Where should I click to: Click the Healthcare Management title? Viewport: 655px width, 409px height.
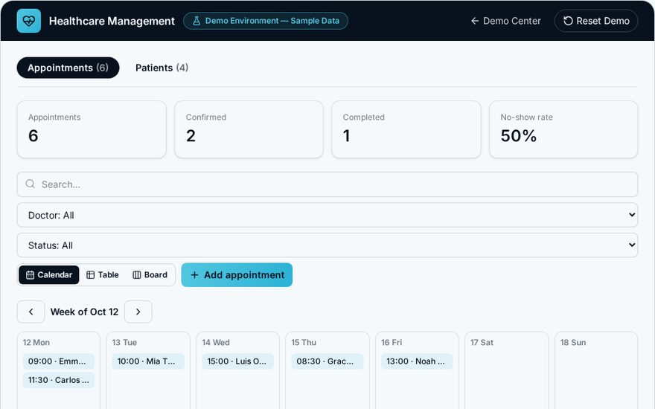pyautogui.click(x=112, y=21)
